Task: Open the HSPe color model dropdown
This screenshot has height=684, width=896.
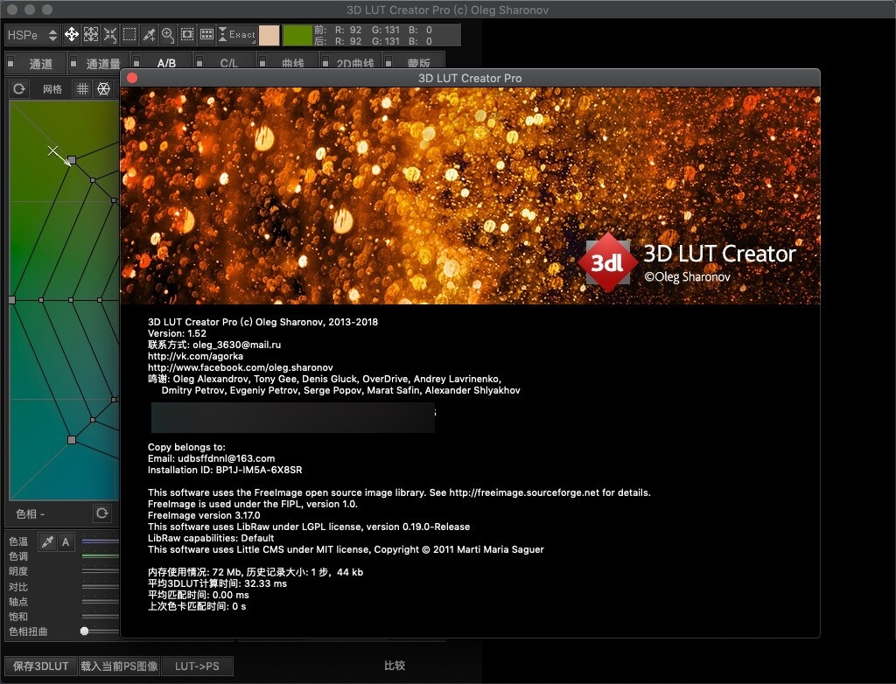Action: (x=31, y=35)
